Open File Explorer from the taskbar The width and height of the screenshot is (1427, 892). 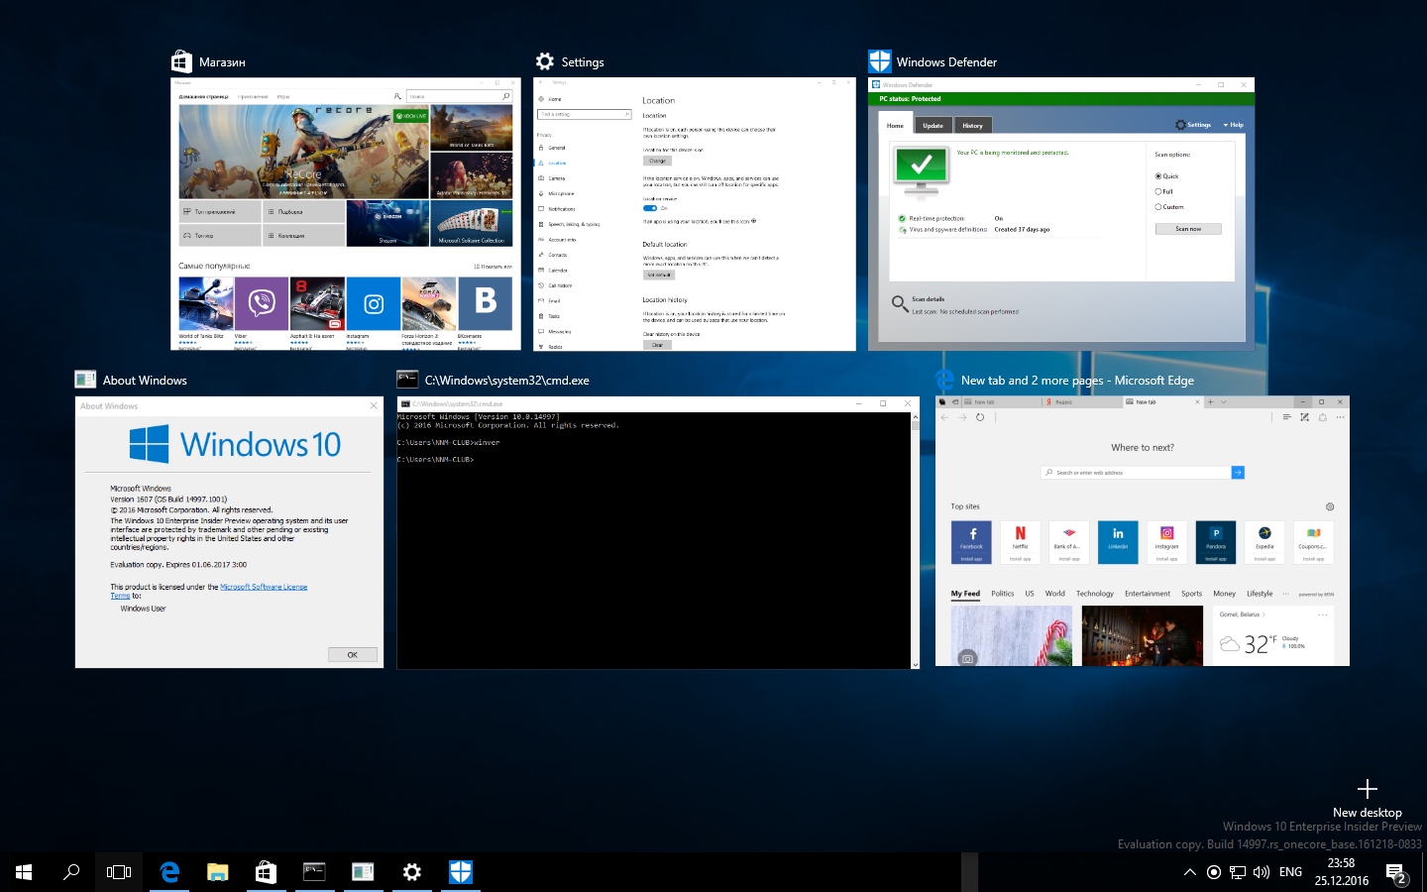[x=218, y=872]
